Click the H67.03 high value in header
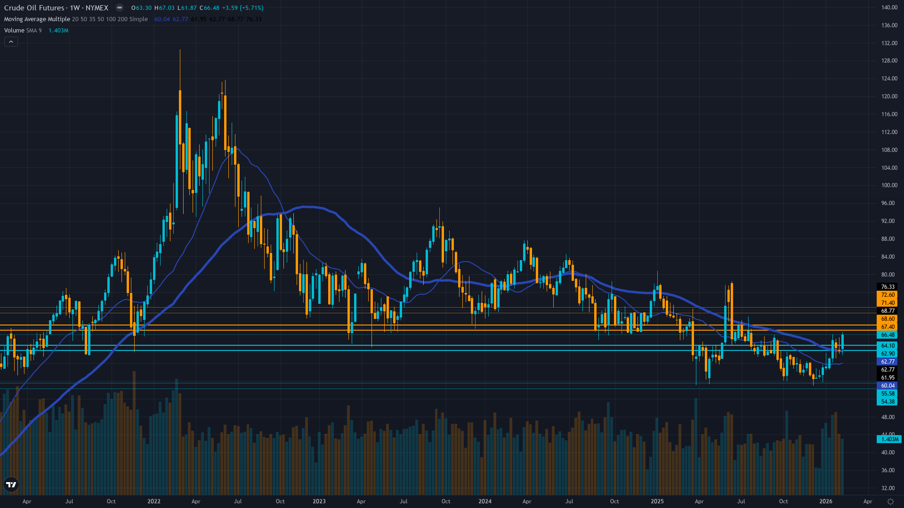The width and height of the screenshot is (904, 508). tap(164, 8)
